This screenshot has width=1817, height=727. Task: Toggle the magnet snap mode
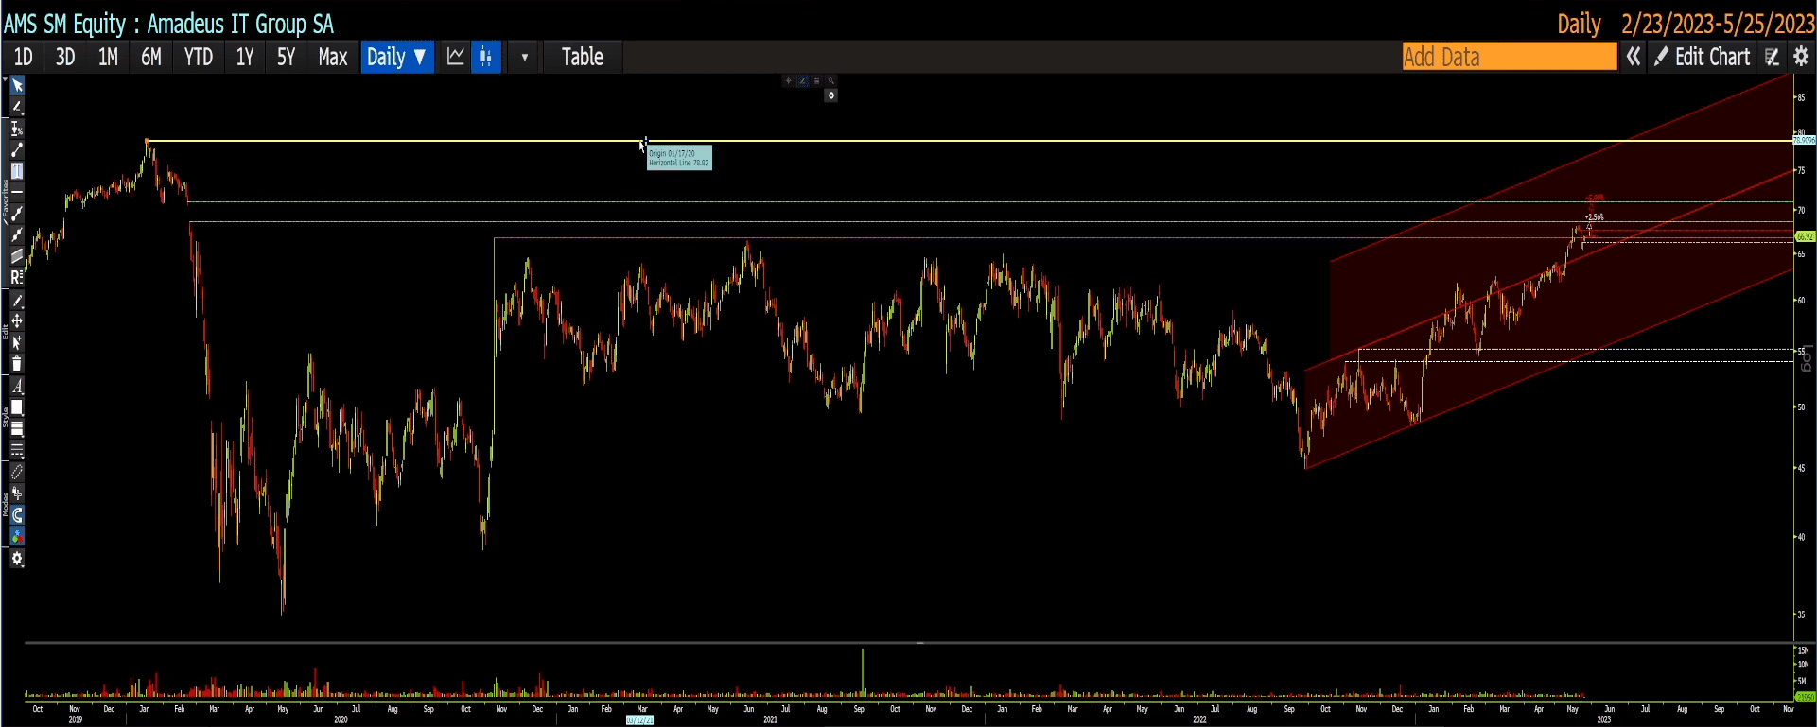click(x=17, y=515)
